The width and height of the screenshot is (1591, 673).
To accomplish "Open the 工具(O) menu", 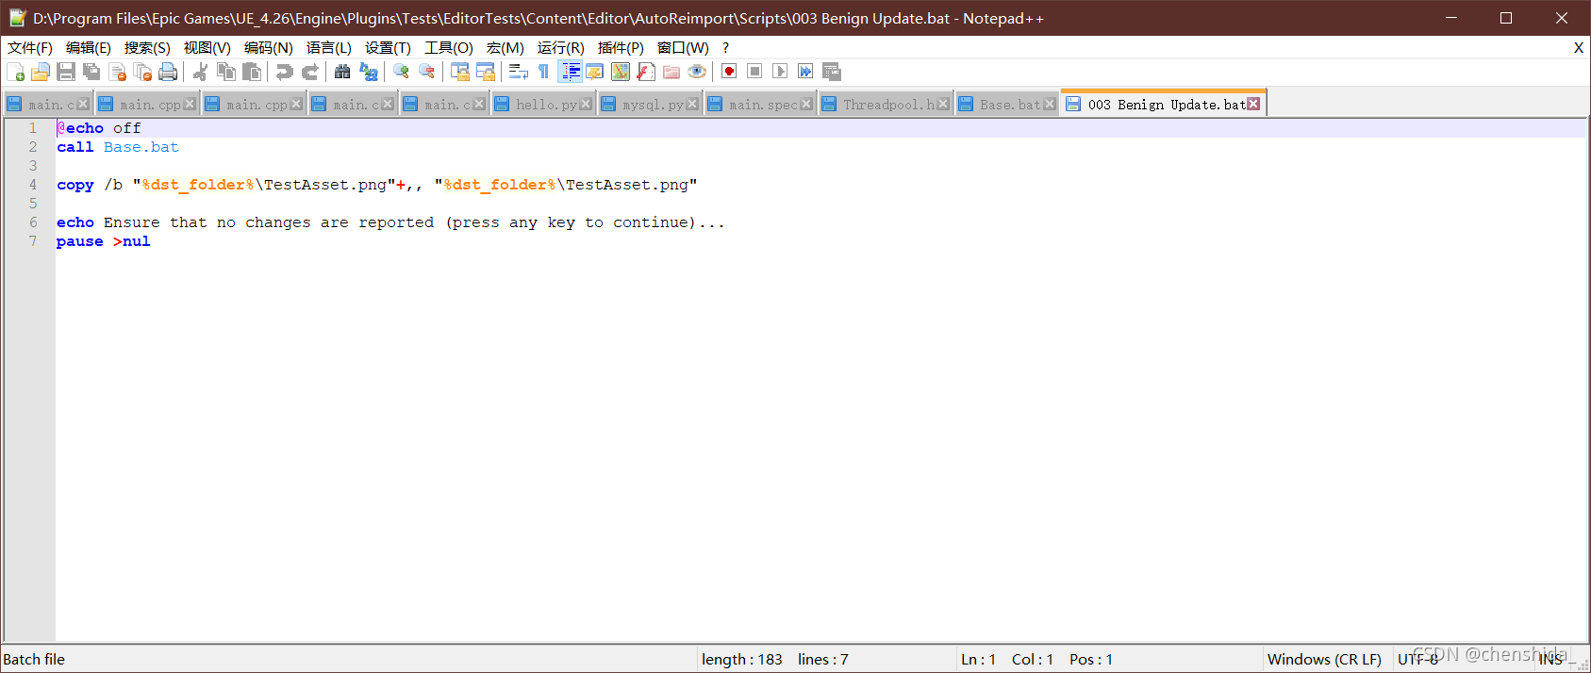I will click(x=449, y=47).
